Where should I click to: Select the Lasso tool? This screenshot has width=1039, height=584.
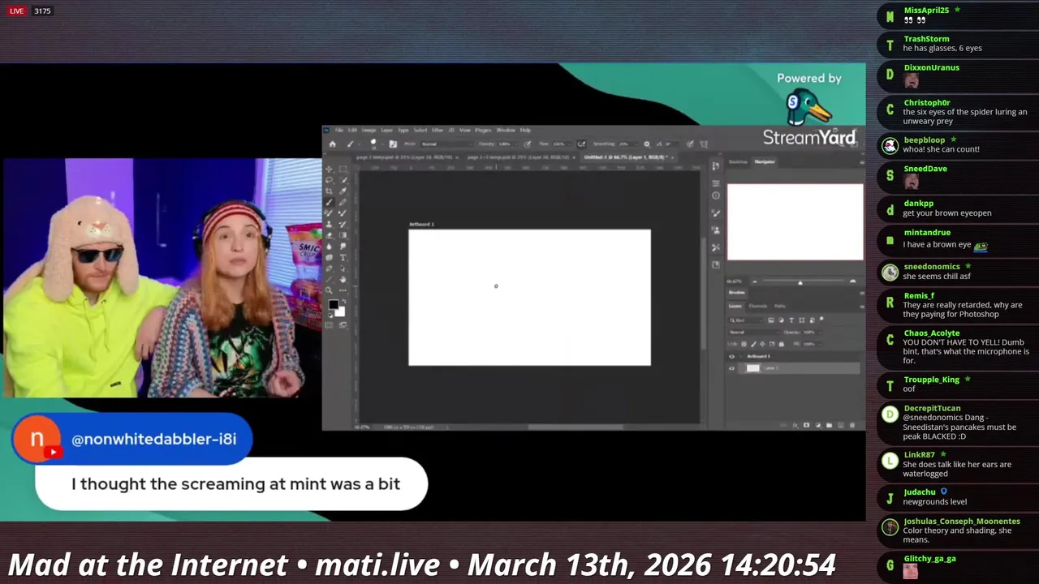tap(329, 180)
